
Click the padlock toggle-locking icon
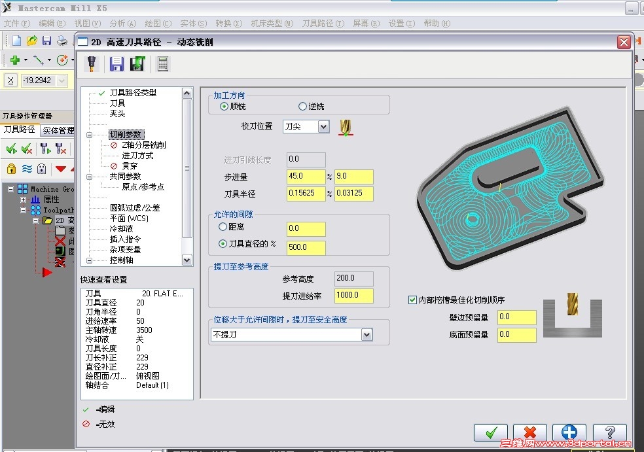tap(12, 169)
